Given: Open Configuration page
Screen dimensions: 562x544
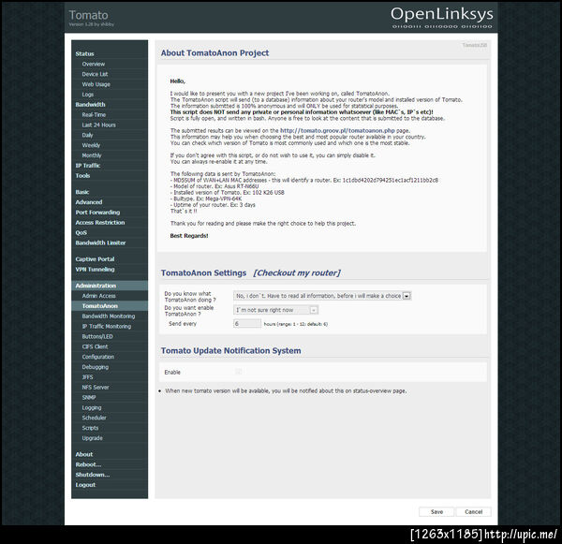Looking at the screenshot, I should (97, 357).
